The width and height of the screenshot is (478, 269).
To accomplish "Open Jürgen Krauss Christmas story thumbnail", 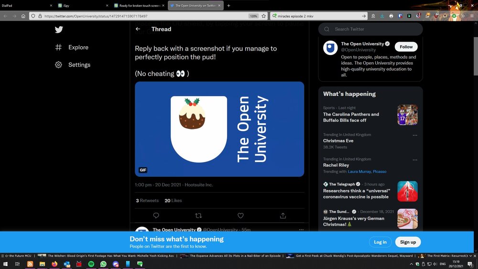I will point(408,219).
